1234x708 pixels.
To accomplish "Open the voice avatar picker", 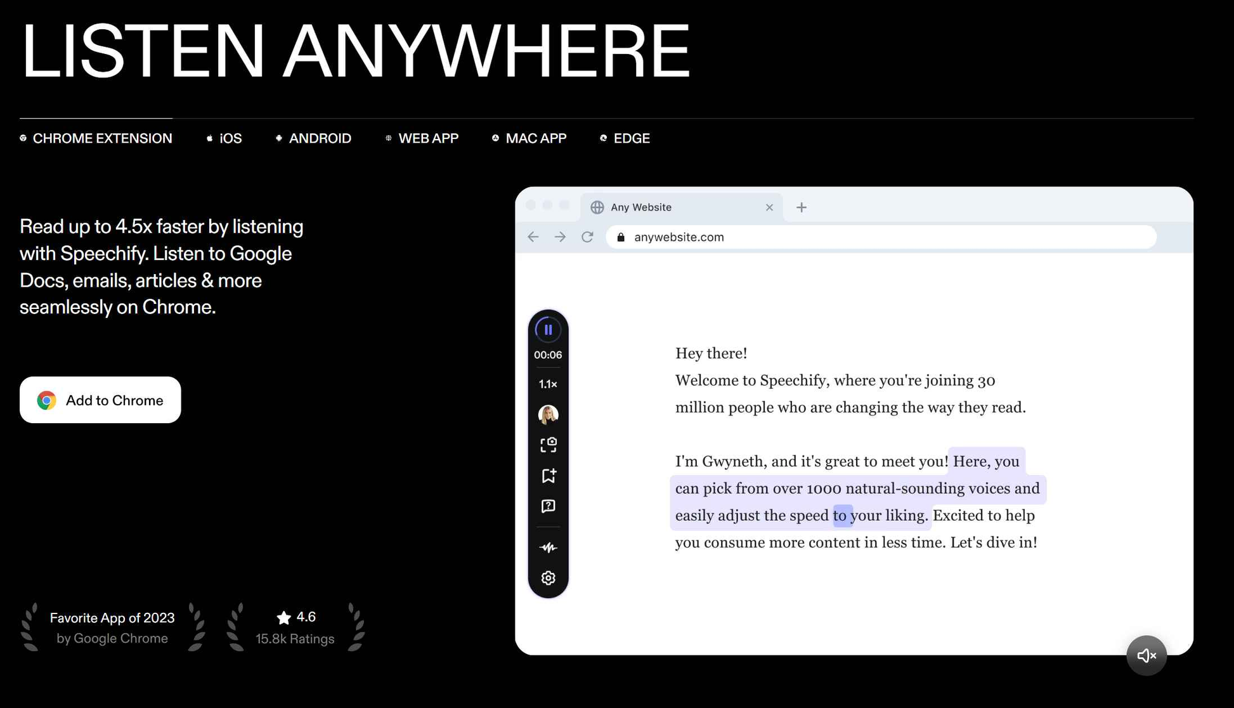I will point(548,414).
